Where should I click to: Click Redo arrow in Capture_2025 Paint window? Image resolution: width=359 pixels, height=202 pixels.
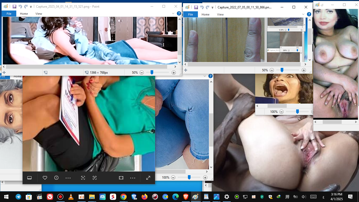26,7
